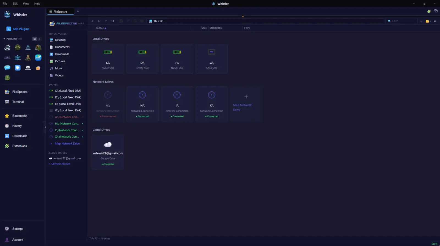
Task: Launch the blue rounded-square star plugin
Action: 38,57
